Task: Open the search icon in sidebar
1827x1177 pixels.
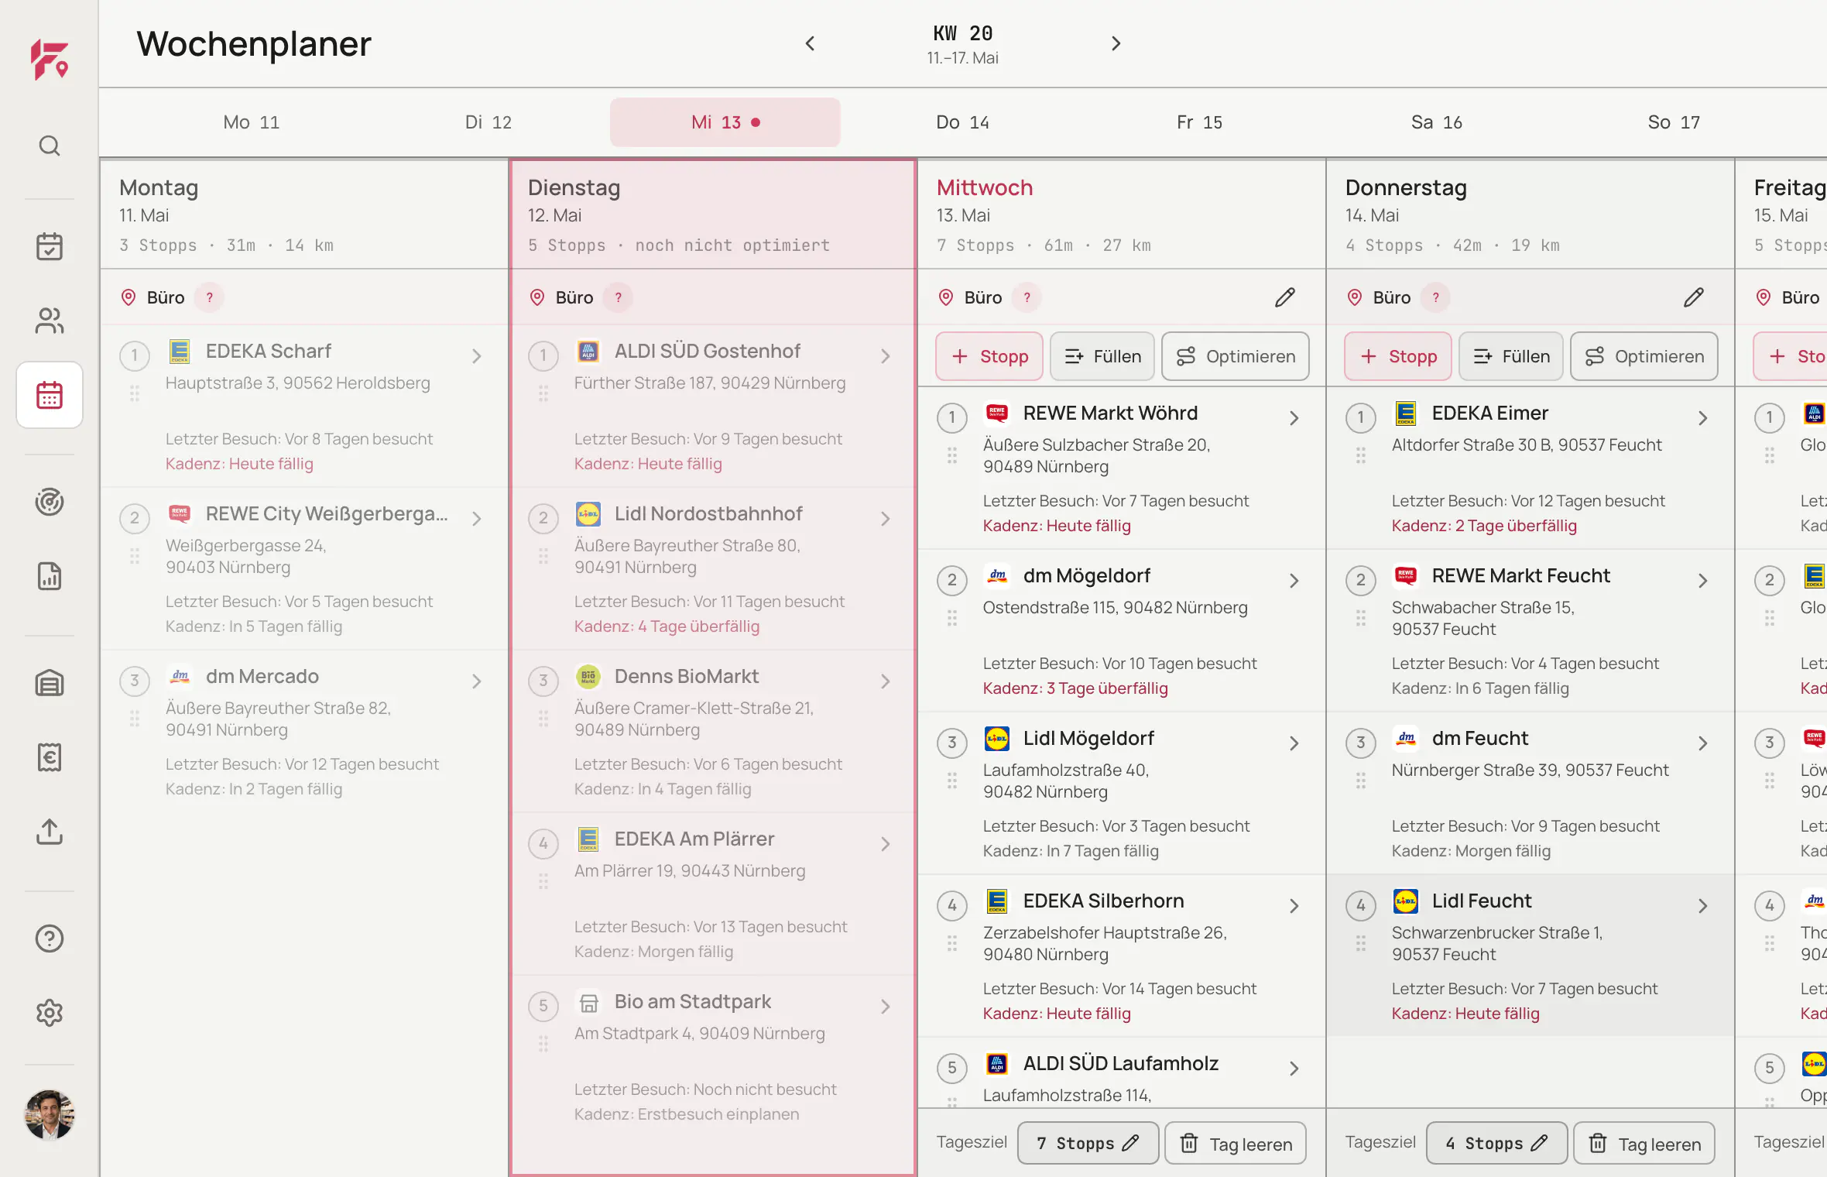Action: [x=50, y=146]
